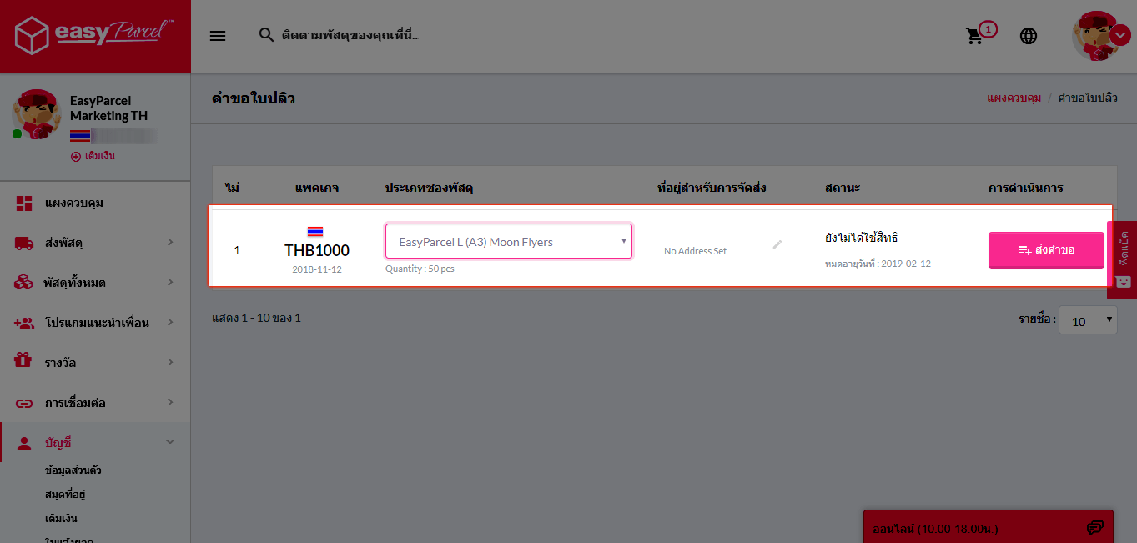Click the EasyParcel logo
The image size is (1137, 543).
coord(94,36)
